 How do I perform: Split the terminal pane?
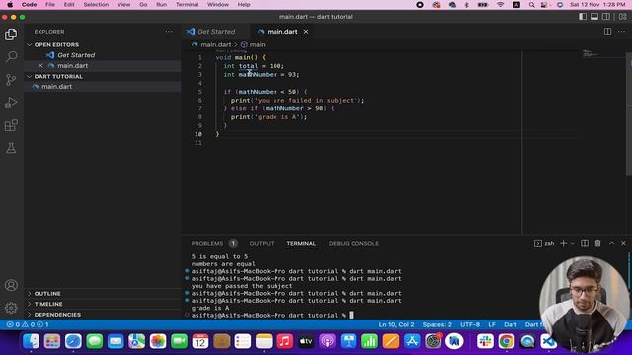585,243
